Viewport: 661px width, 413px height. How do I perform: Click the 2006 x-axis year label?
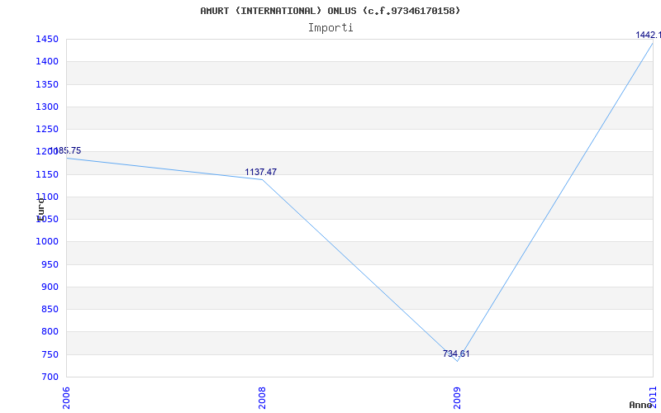tap(66, 398)
